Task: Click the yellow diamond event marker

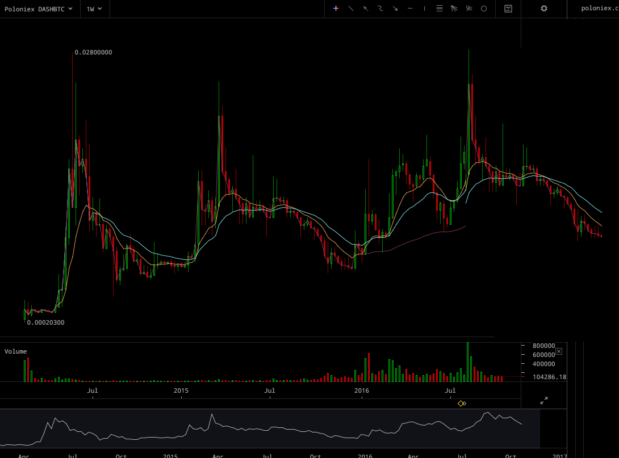Action: click(461, 404)
